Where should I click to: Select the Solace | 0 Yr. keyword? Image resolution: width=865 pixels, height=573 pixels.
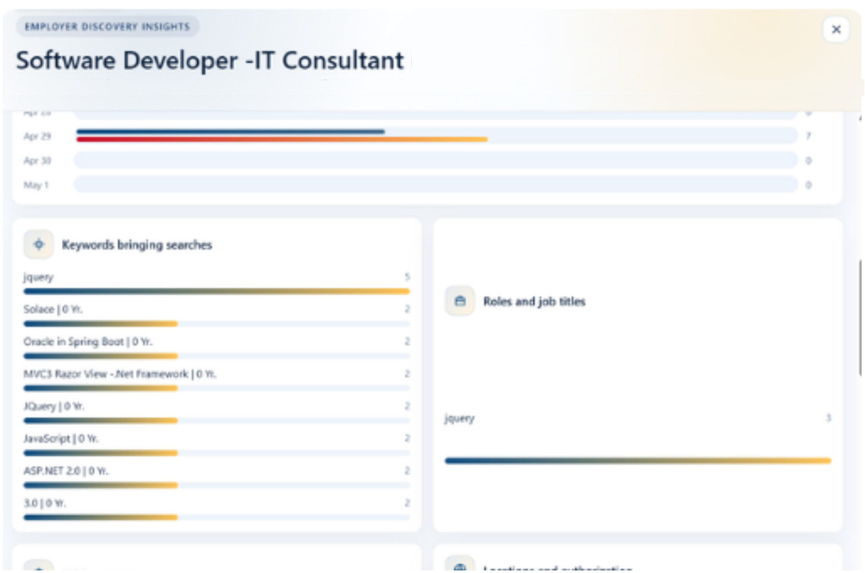pyautogui.click(x=53, y=309)
